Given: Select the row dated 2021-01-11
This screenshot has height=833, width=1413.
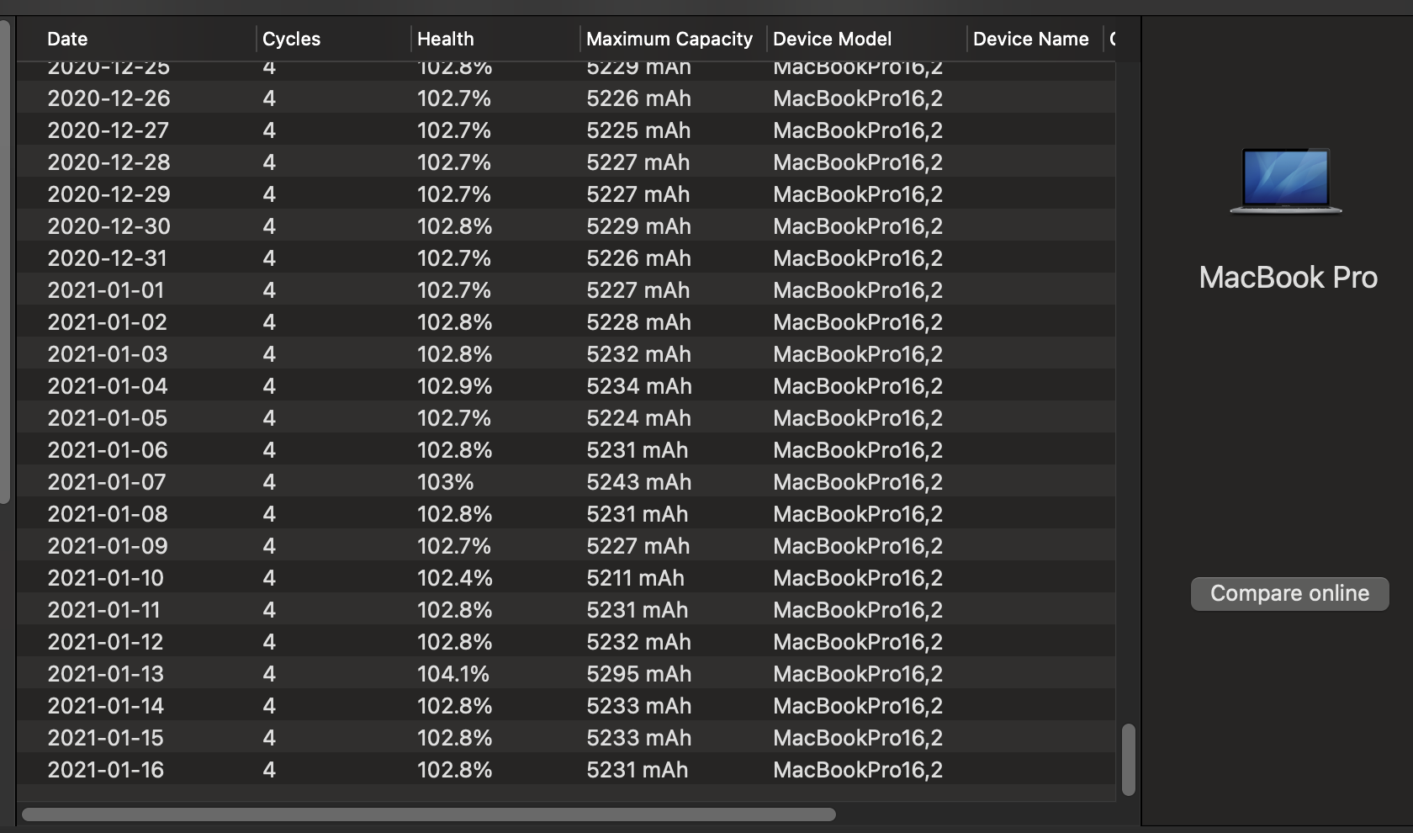Looking at the screenshot, I should tap(566, 610).
